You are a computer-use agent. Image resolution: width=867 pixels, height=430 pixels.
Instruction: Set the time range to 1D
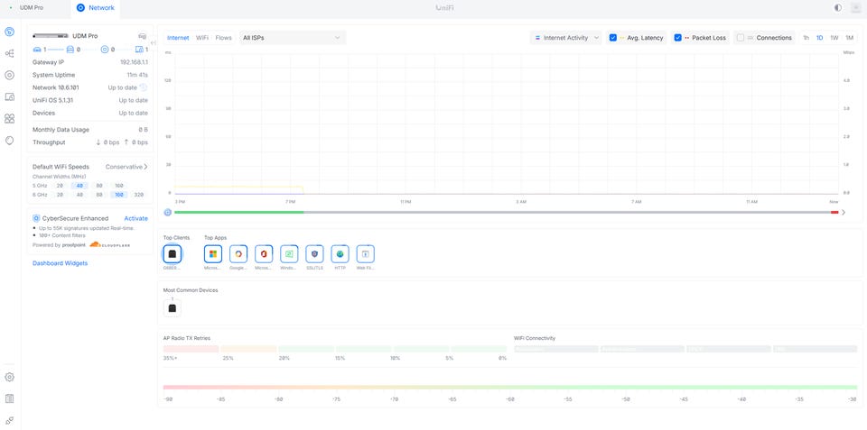(x=819, y=38)
